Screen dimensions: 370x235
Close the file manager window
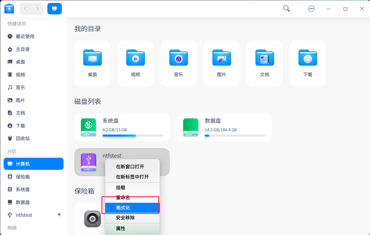coord(362,9)
